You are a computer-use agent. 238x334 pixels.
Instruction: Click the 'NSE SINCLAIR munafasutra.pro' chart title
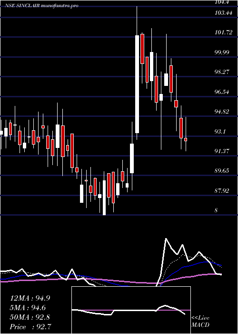click(x=42, y=5)
